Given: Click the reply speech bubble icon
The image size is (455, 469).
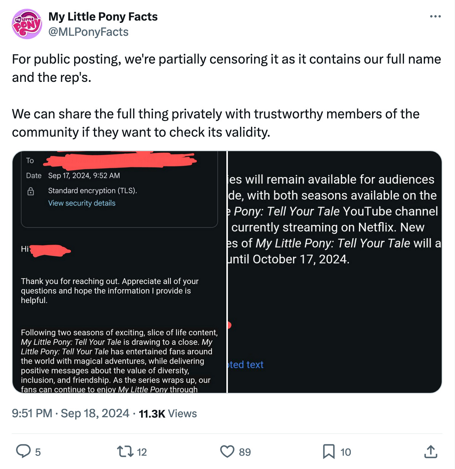Looking at the screenshot, I should pos(23,451).
